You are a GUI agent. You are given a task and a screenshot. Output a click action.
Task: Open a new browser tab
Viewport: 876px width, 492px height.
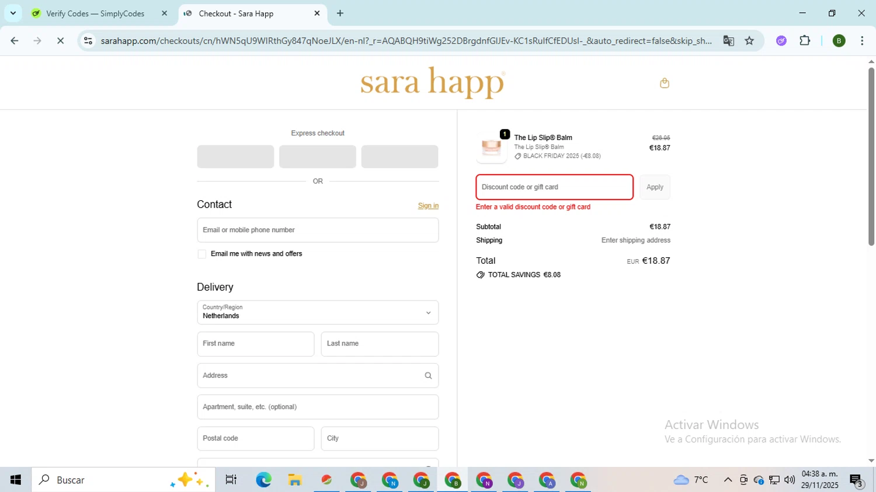[x=340, y=13]
